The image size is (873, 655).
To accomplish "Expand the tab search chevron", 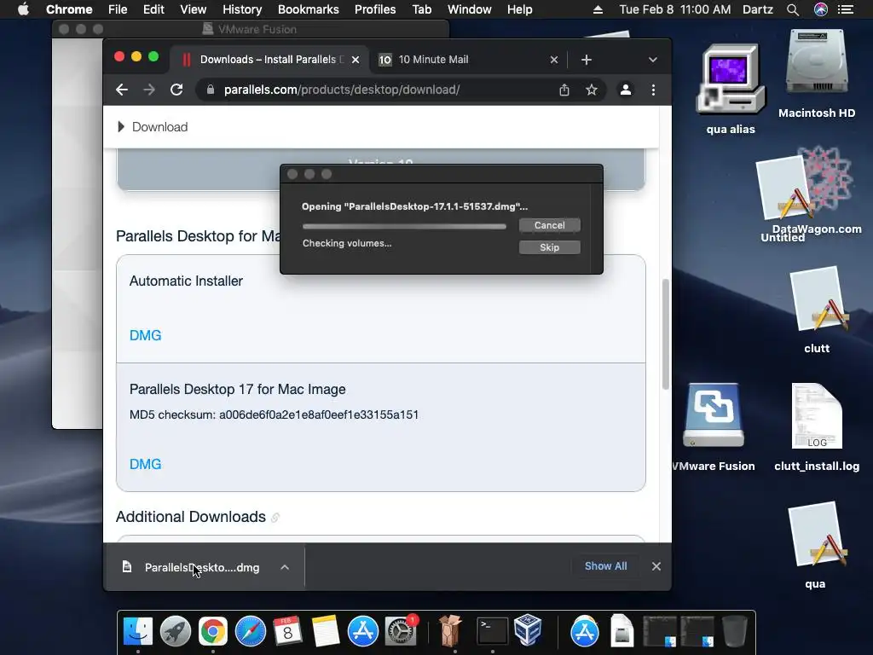I will tap(652, 60).
